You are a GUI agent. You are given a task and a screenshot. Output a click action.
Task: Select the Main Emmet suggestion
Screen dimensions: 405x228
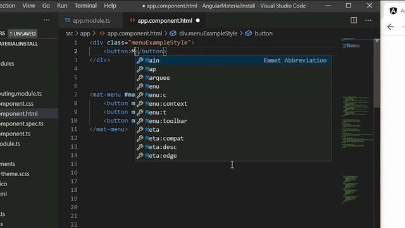pyautogui.click(x=233, y=60)
